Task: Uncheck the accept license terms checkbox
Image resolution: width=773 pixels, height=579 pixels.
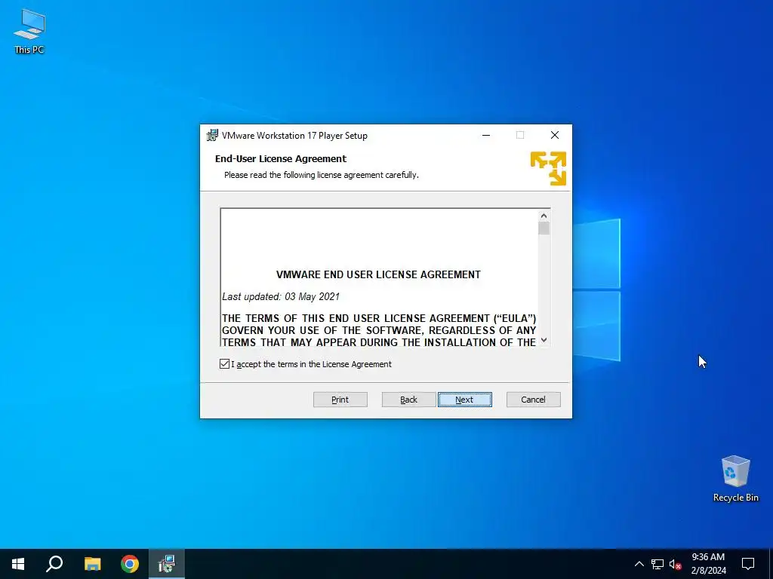Action: (224, 364)
